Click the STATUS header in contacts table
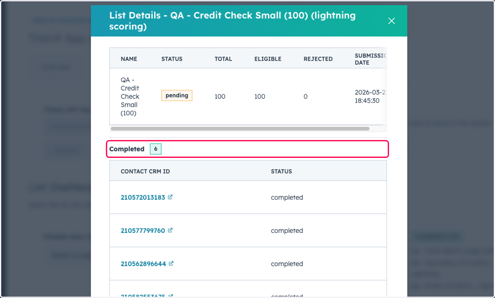This screenshot has width=495, height=298. click(x=281, y=171)
